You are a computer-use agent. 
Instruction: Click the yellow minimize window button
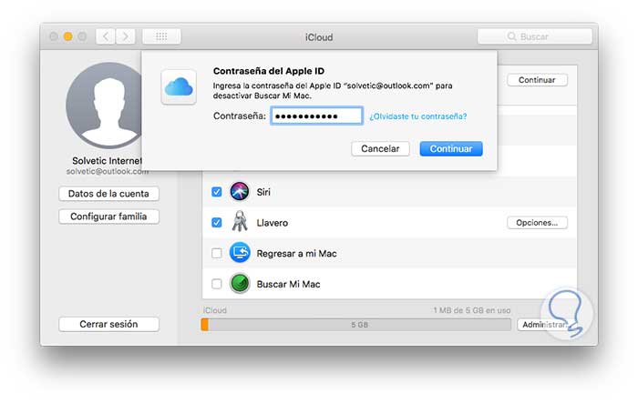click(68, 36)
